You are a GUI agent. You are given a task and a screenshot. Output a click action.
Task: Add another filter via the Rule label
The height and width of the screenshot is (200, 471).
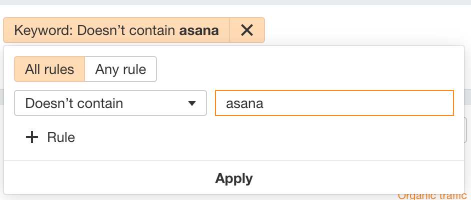point(61,137)
